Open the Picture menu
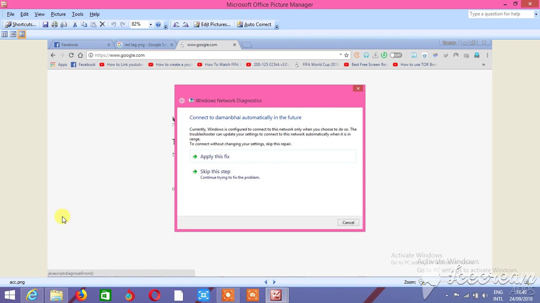Screen dimensions: 540x303 58,14
